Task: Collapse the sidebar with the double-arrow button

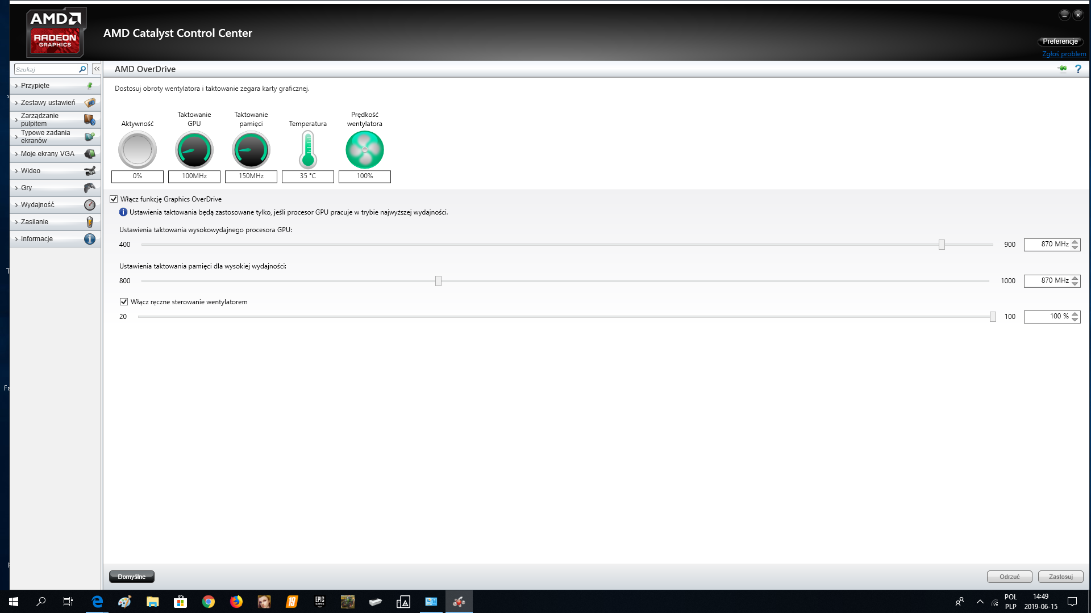Action: [97, 69]
